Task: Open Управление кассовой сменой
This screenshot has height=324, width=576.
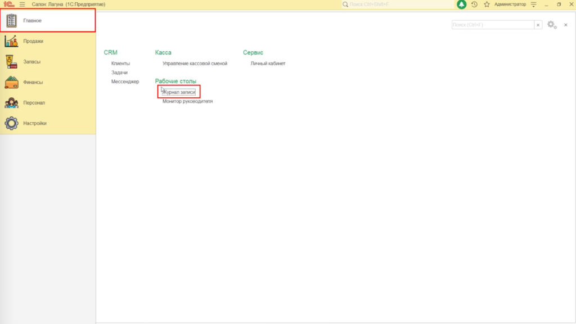Action: tap(195, 64)
